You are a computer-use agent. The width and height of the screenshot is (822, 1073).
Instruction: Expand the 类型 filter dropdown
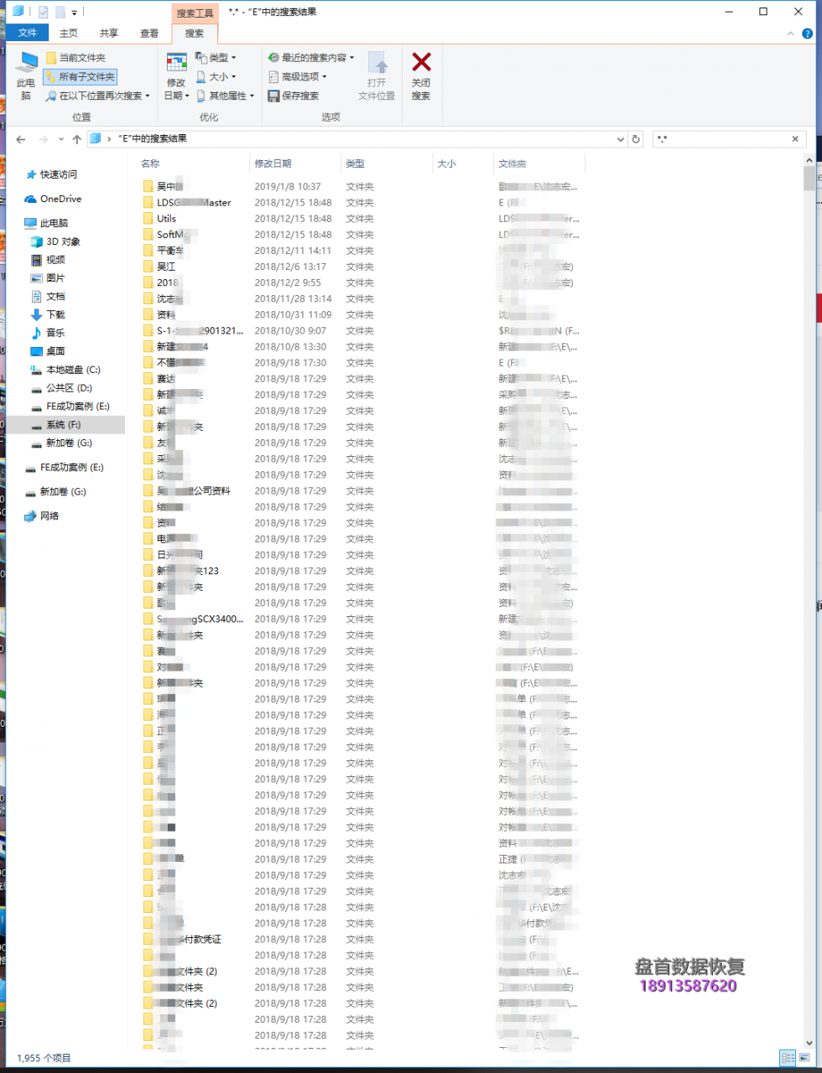[x=216, y=58]
